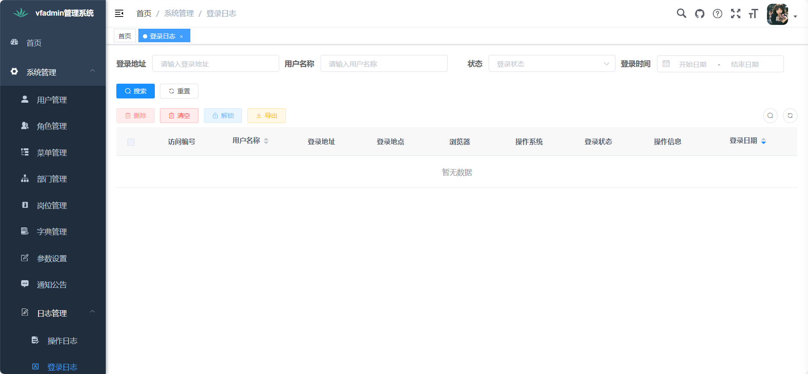
Task: Select 登录日志 in the sidebar
Action: [x=53, y=367]
